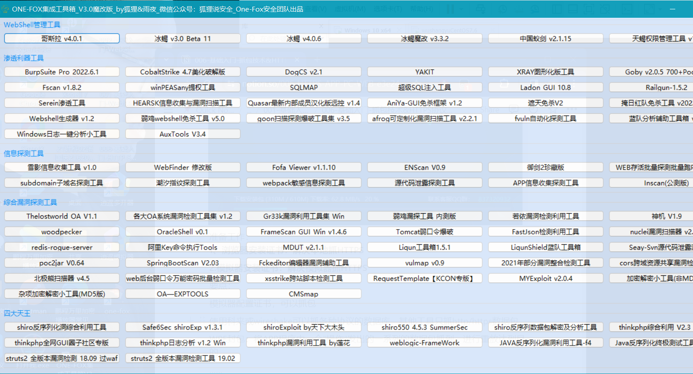Open DogCS v2.1
The image size is (693, 374).
[x=304, y=72]
